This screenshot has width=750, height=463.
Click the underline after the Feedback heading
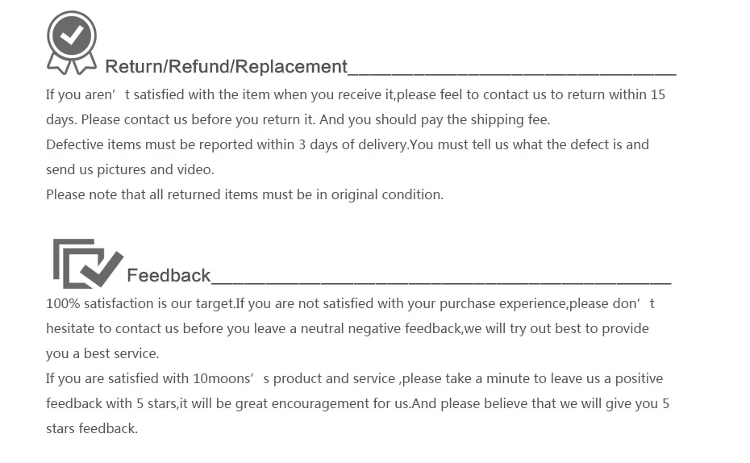tap(441, 283)
